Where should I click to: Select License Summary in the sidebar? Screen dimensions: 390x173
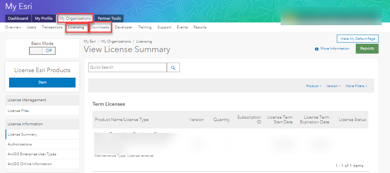(42, 134)
